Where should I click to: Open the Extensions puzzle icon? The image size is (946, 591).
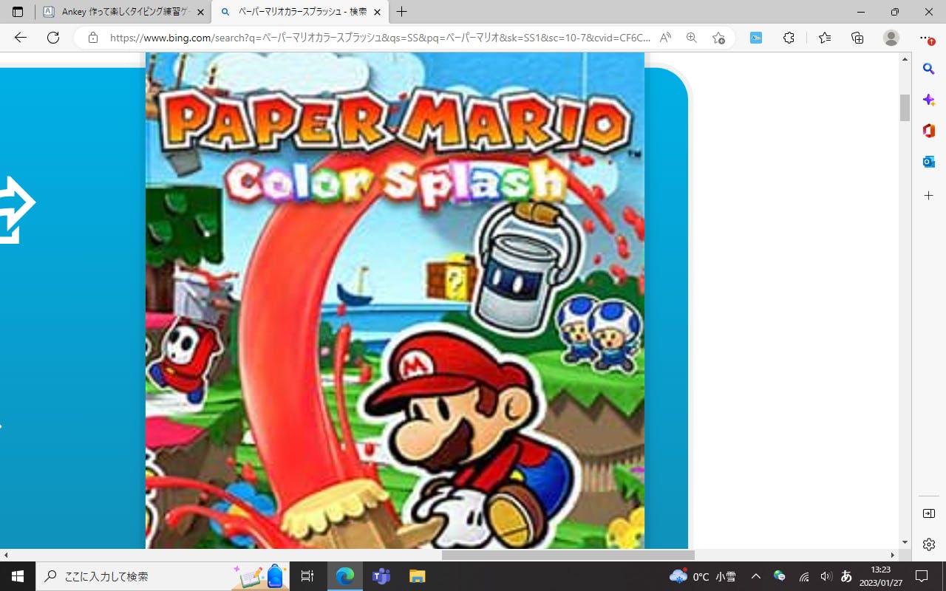click(x=789, y=38)
